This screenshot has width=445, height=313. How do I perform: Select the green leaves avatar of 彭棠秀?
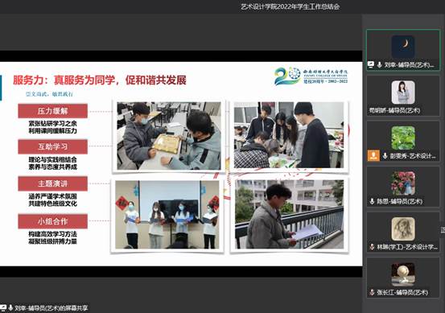403,138
